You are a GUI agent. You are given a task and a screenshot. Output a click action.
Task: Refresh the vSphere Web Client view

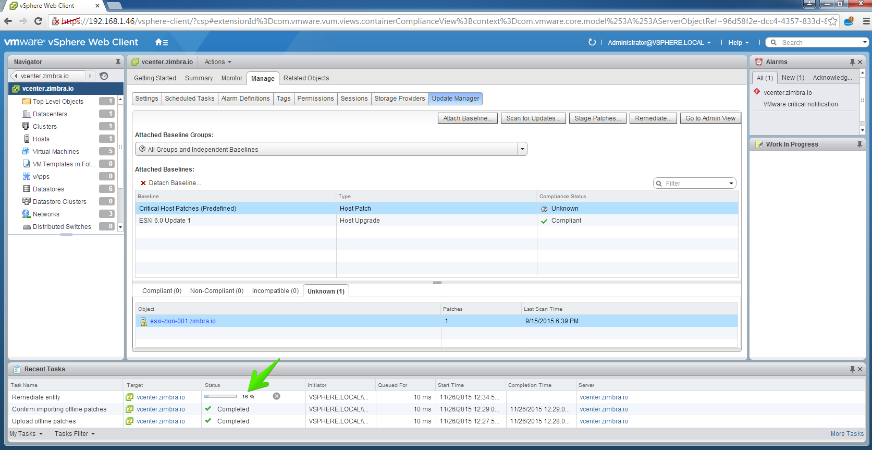coord(592,42)
